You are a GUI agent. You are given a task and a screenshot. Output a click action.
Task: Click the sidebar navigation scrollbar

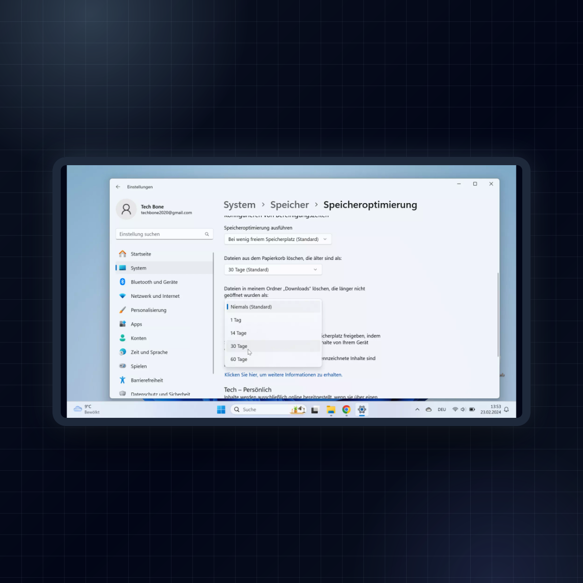tap(213, 312)
